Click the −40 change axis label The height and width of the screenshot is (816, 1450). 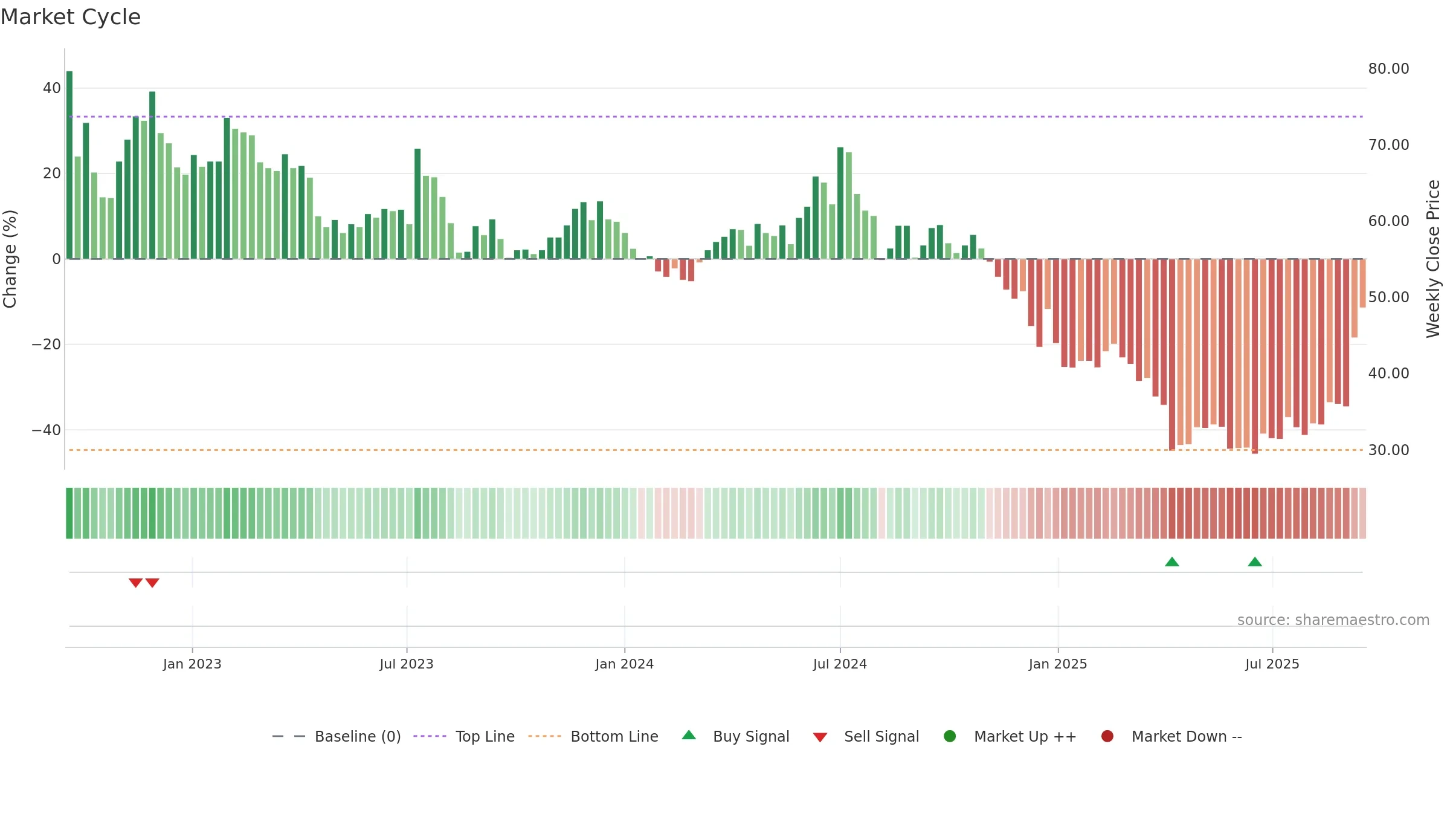[x=46, y=430]
